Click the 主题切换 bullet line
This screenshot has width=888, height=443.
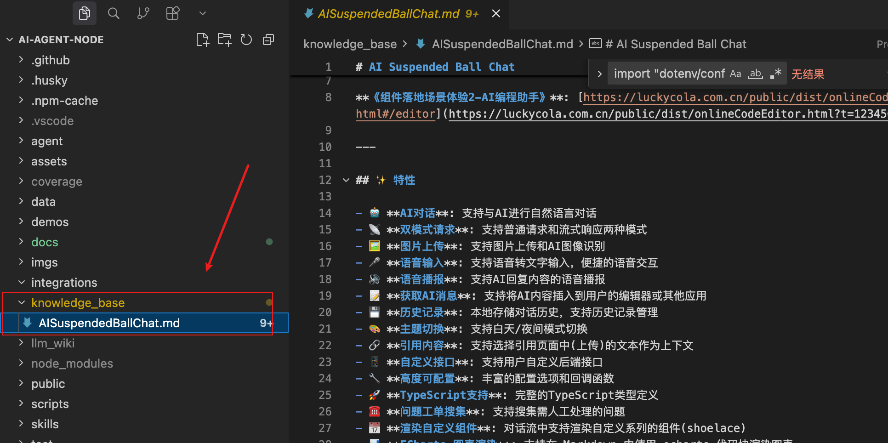pos(472,329)
